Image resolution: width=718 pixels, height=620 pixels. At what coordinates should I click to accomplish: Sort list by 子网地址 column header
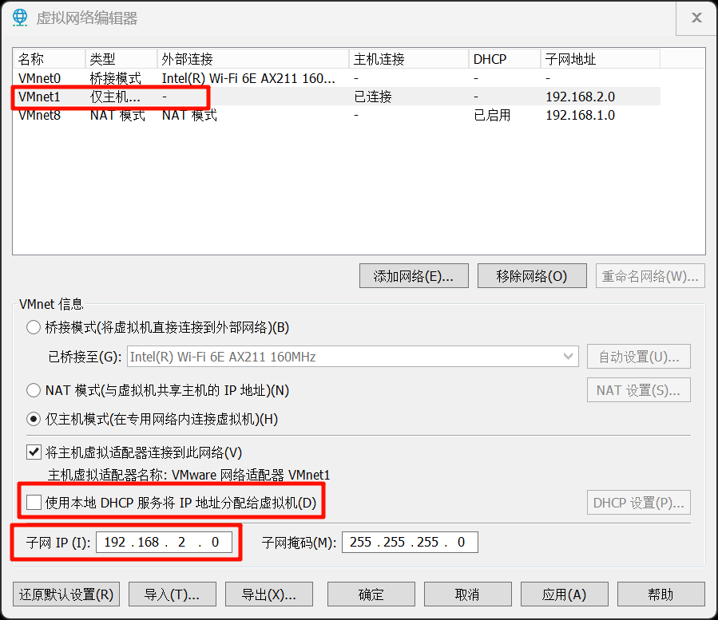point(599,59)
